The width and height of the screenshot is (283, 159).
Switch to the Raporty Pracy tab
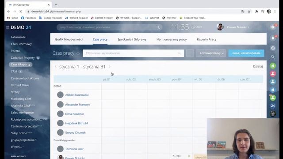click(207, 39)
